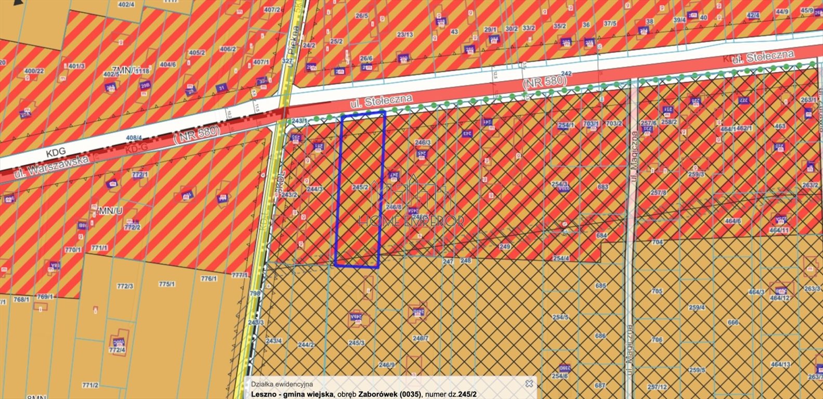The width and height of the screenshot is (823, 399).
Task: Close the Działka ewidencyjna info popup
Action: point(529,383)
